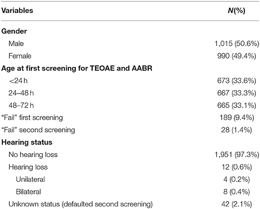The height and width of the screenshot is (209, 260).
Task: Select the 1,951 (97.3%) value
Action: (237, 155)
